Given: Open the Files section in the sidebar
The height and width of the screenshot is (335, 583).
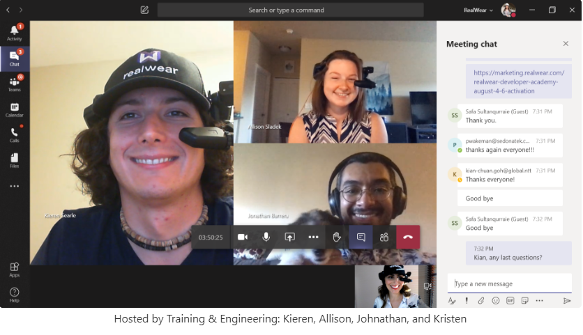Looking at the screenshot, I should [x=15, y=160].
